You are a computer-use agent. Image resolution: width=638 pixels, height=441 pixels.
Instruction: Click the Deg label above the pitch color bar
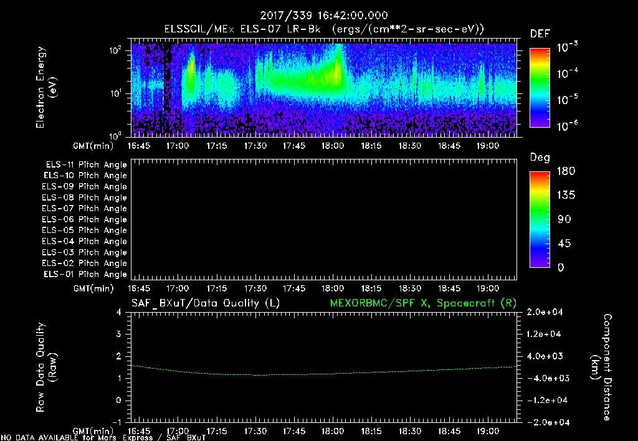540,158
